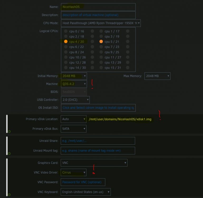This screenshot has width=203, height=198.
Task: Click the 'cpu 13 / 29' label
Action: (113, 62)
